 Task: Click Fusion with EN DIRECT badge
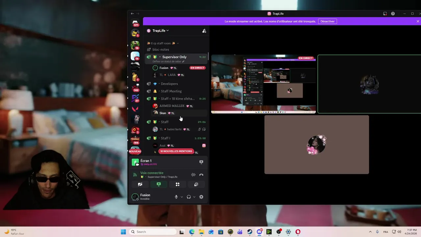click(x=179, y=68)
